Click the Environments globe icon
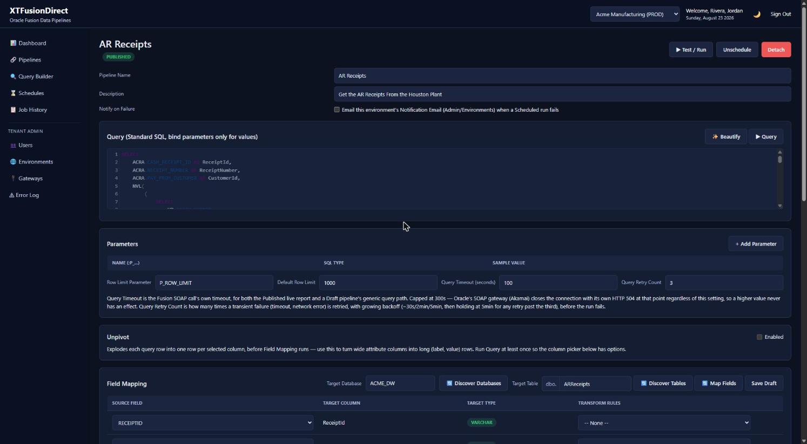Screen dimensions: 807x444 [13, 162]
